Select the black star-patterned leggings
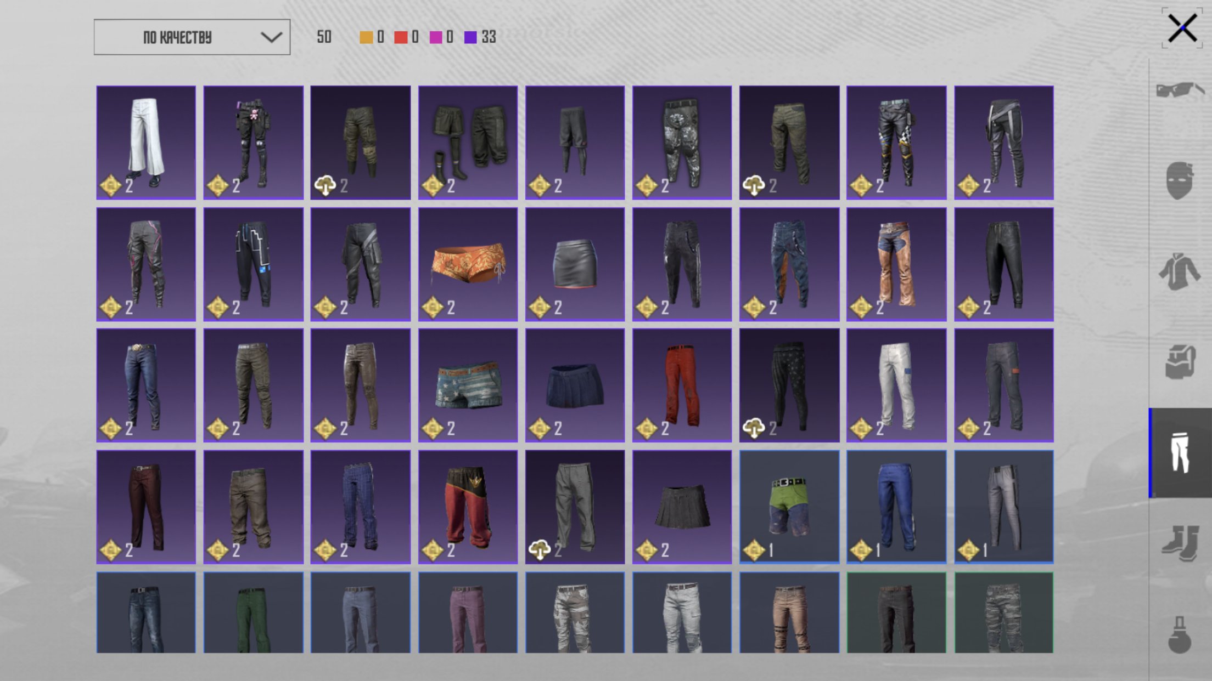 coord(789,385)
